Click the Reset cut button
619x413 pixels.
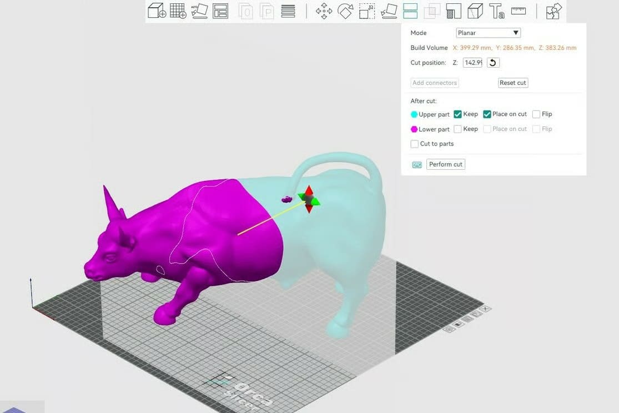tap(512, 83)
